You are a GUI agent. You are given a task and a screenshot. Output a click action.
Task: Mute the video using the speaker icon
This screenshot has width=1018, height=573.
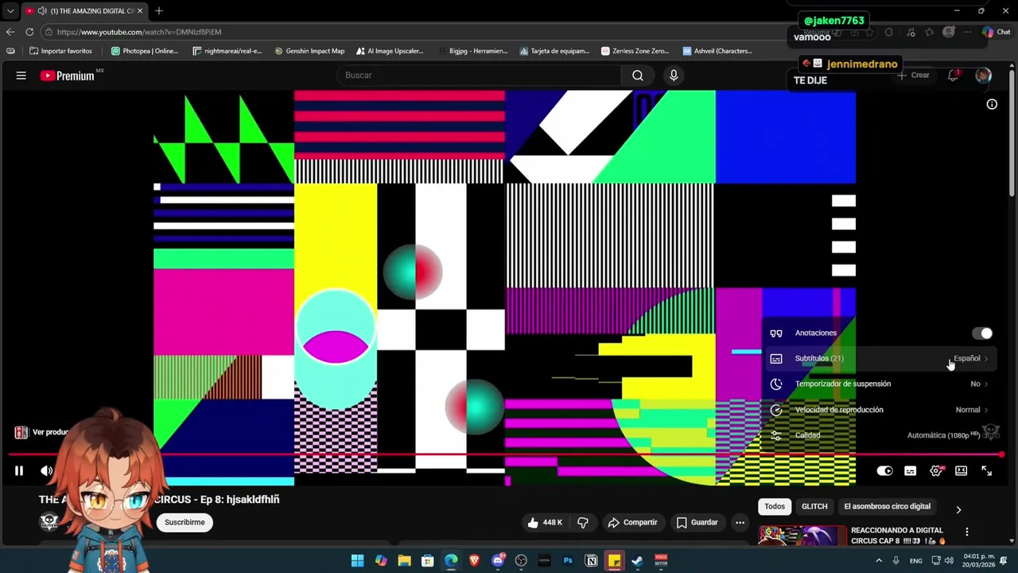click(47, 471)
